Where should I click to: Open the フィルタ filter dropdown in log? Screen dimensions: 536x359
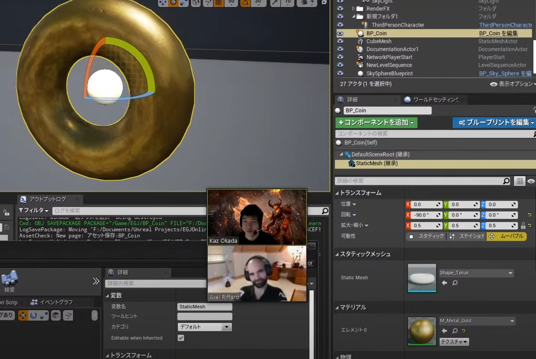[x=34, y=211]
